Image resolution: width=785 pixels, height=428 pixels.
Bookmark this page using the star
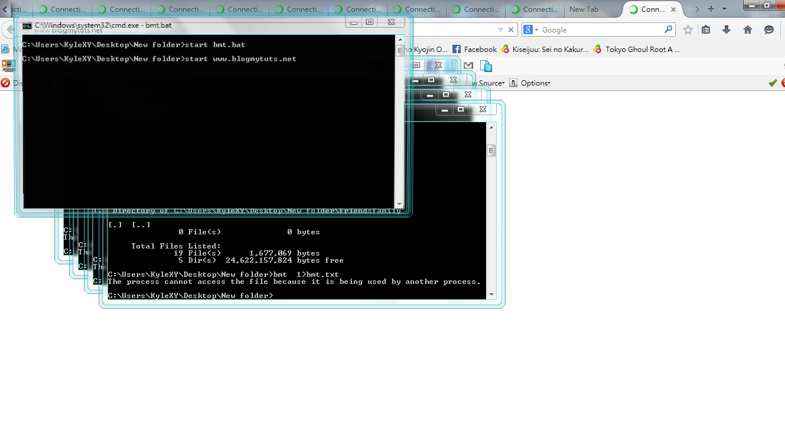[688, 30]
